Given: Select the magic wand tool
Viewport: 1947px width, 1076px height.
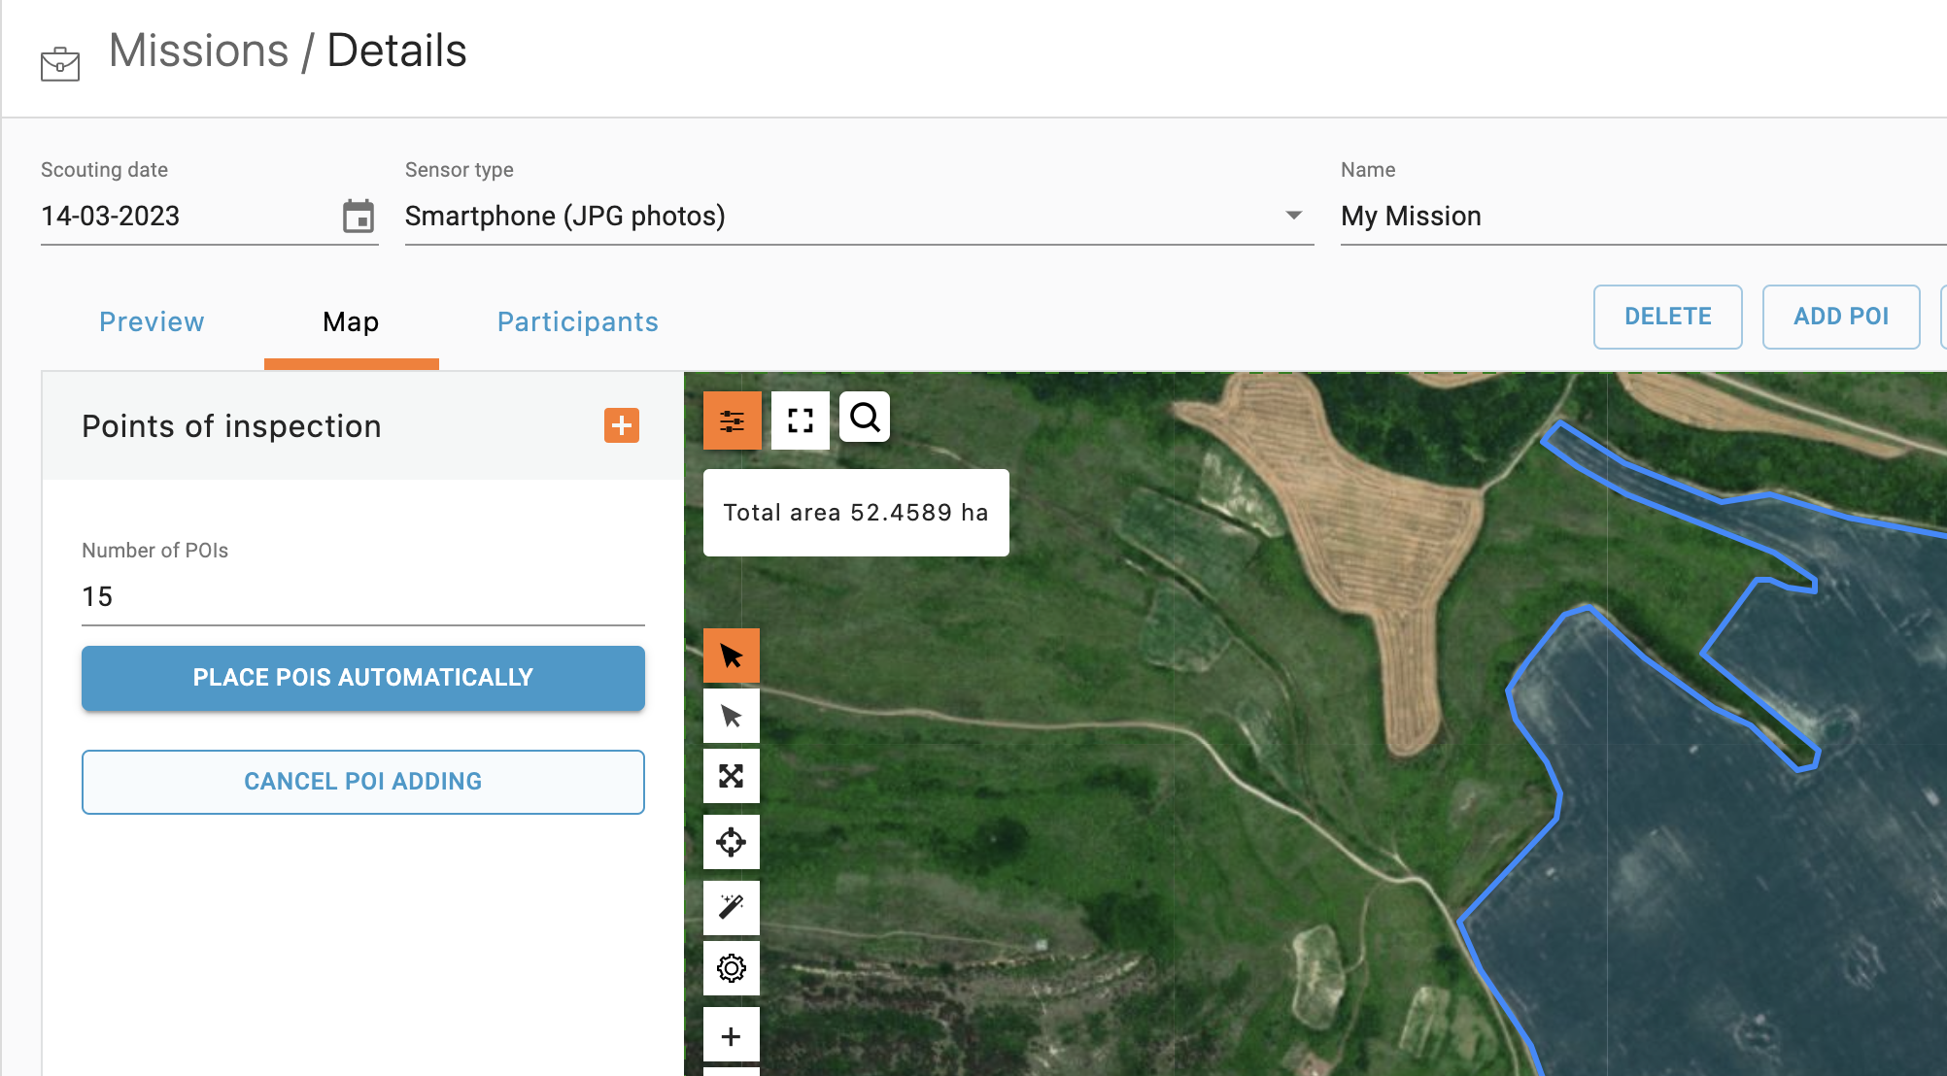Looking at the screenshot, I should point(732,906).
